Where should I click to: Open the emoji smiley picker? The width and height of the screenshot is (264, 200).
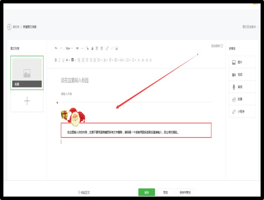[x=117, y=48]
